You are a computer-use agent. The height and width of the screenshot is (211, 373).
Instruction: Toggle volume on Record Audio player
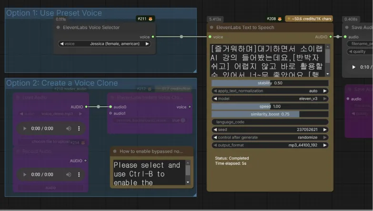[x=69, y=175]
